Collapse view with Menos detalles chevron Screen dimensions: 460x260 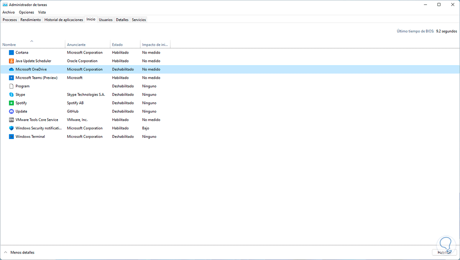(5, 252)
